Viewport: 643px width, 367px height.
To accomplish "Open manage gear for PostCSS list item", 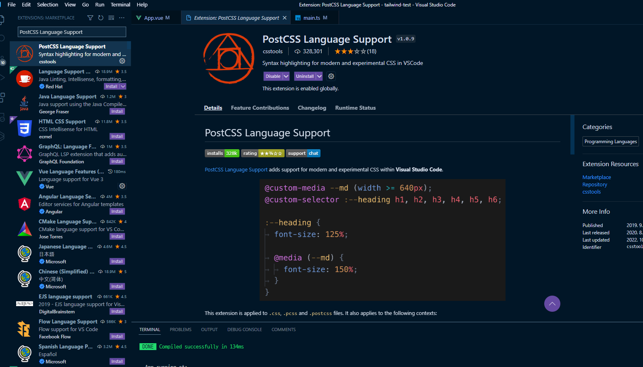I will pos(122,61).
